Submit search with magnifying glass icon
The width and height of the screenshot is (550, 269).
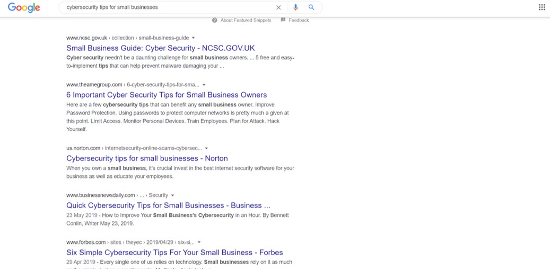tap(311, 7)
